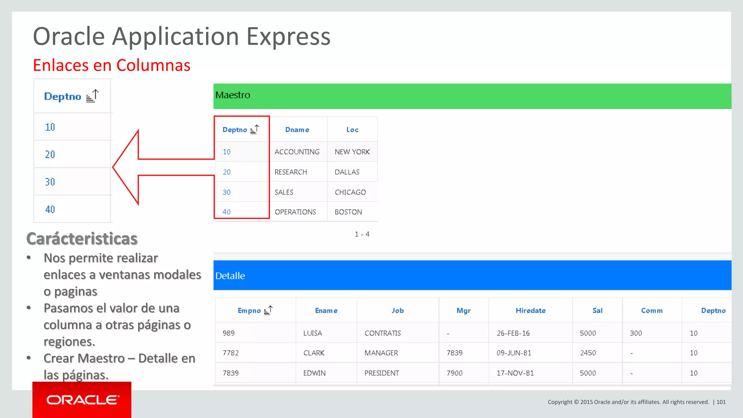Sort Detalle table by Ename header
Viewport: 743px width, 418px height.
click(x=326, y=311)
